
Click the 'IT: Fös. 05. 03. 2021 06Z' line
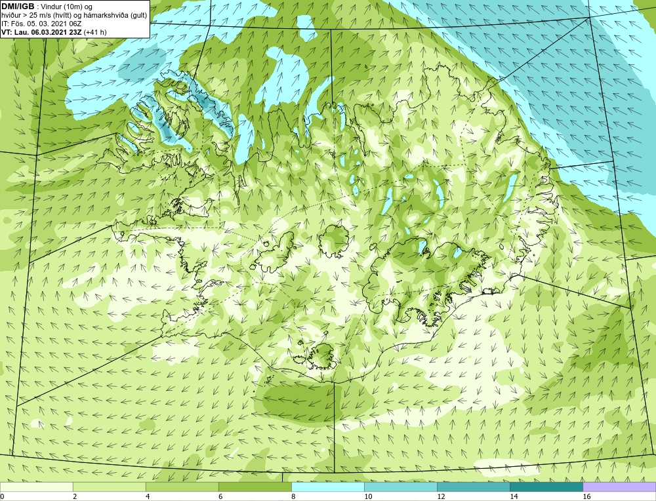[41, 24]
